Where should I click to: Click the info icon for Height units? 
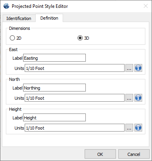pyautogui.click(x=138, y=128)
